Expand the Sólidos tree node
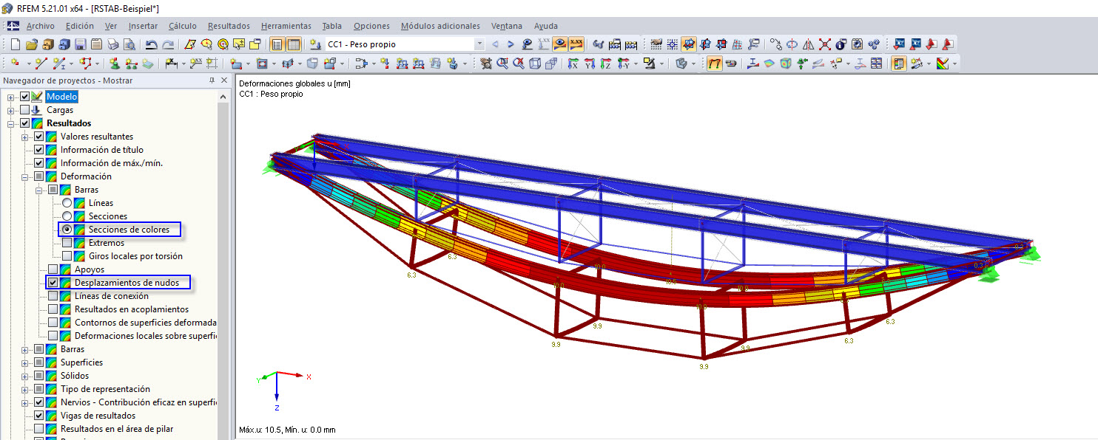Image resolution: width=1098 pixels, height=440 pixels. 25,376
